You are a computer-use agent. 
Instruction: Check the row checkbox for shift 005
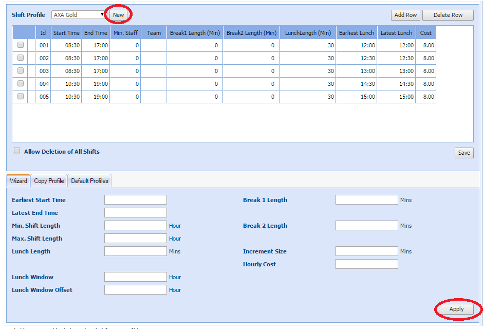[21, 96]
